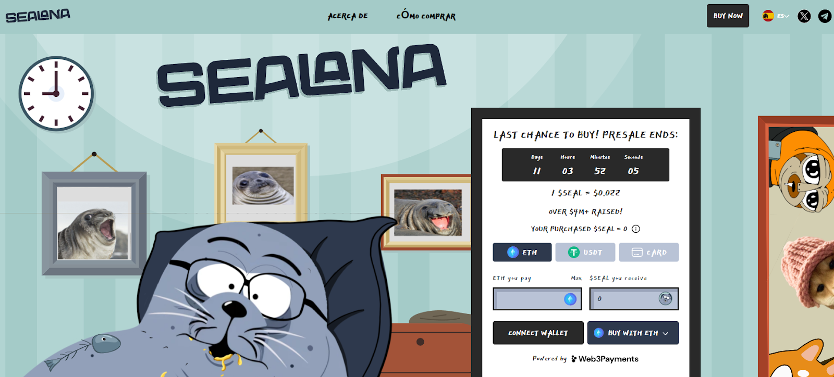Select USDT payment option
This screenshot has width=834, height=377.
click(585, 252)
